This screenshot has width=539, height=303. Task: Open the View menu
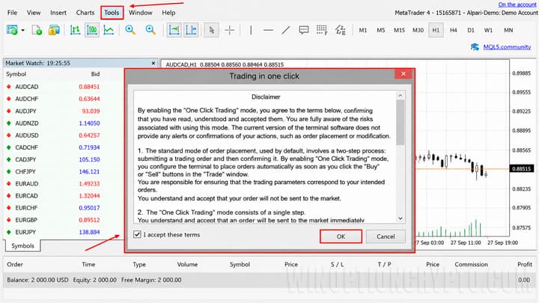(34, 13)
